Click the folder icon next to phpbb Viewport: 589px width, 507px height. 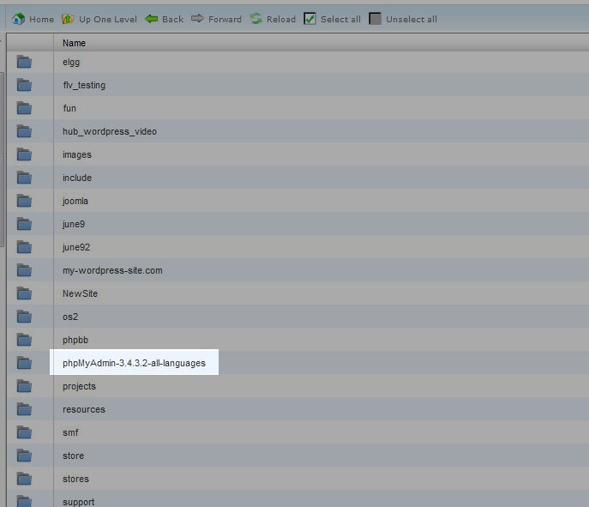23,340
